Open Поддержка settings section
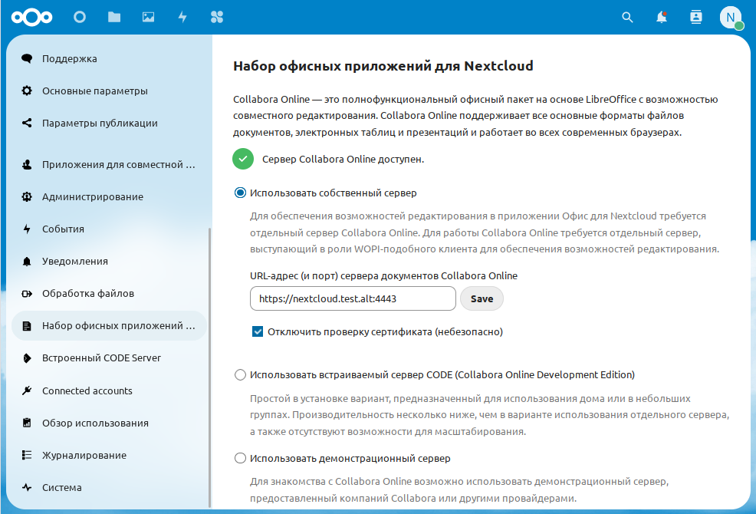The width and height of the screenshot is (756, 514). (x=109, y=58)
